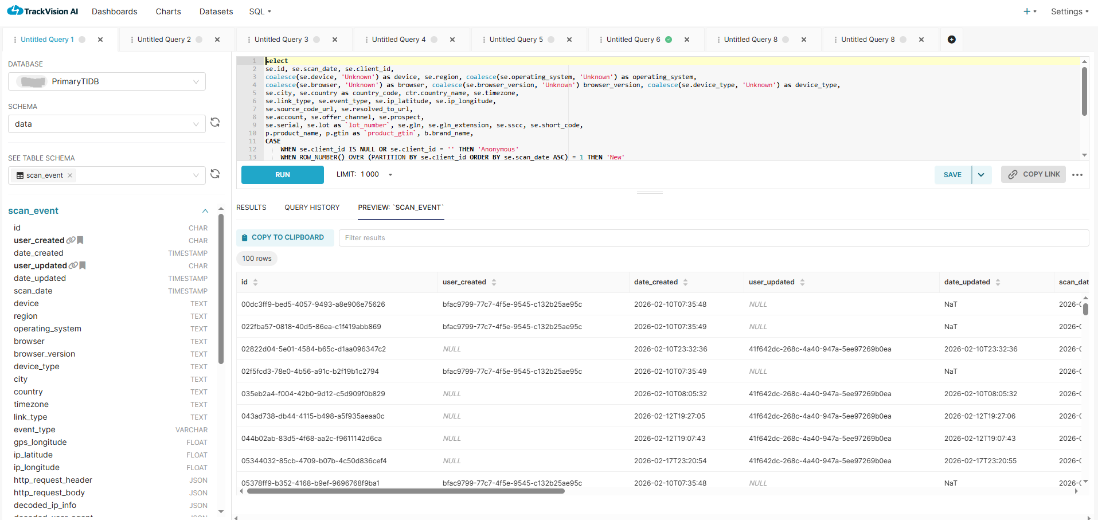Image resolution: width=1098 pixels, height=520 pixels.
Task: Refresh the schema list
Action: pyautogui.click(x=215, y=122)
